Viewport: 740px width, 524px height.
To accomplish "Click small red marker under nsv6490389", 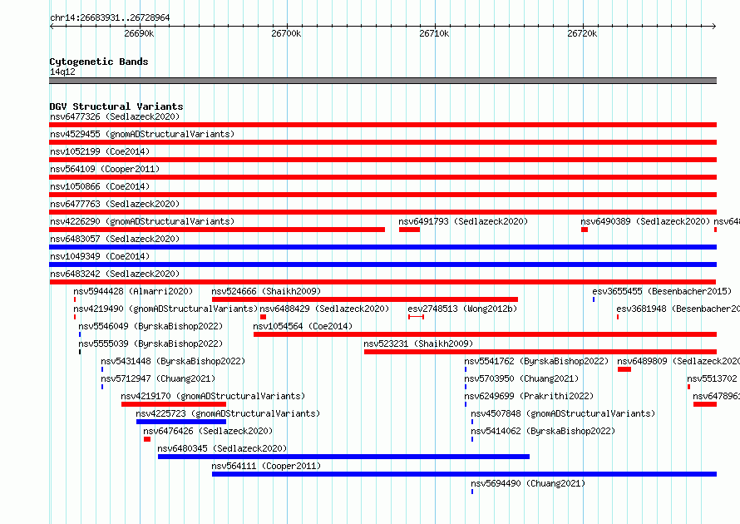I will 585,230.
